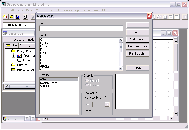Expand the PSpice Resources tree node
189x130 pixels.
(8, 70)
